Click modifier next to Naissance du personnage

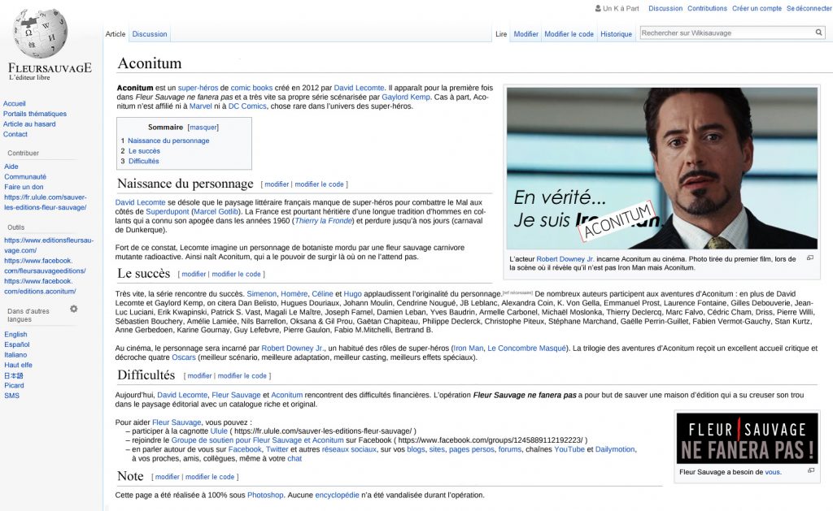[277, 184]
